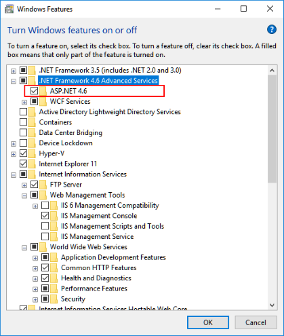
Task: Expand the Security node
Action: point(35,300)
